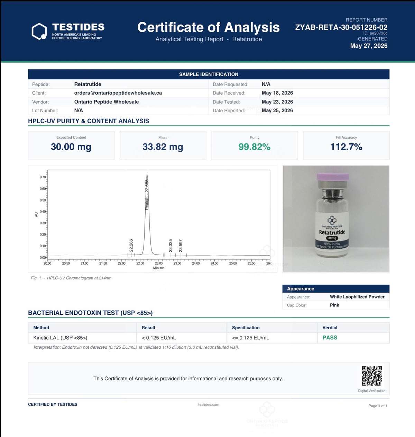
Task: Click report number ZYAB-RETA-30-051226-02
Action: [341, 27]
